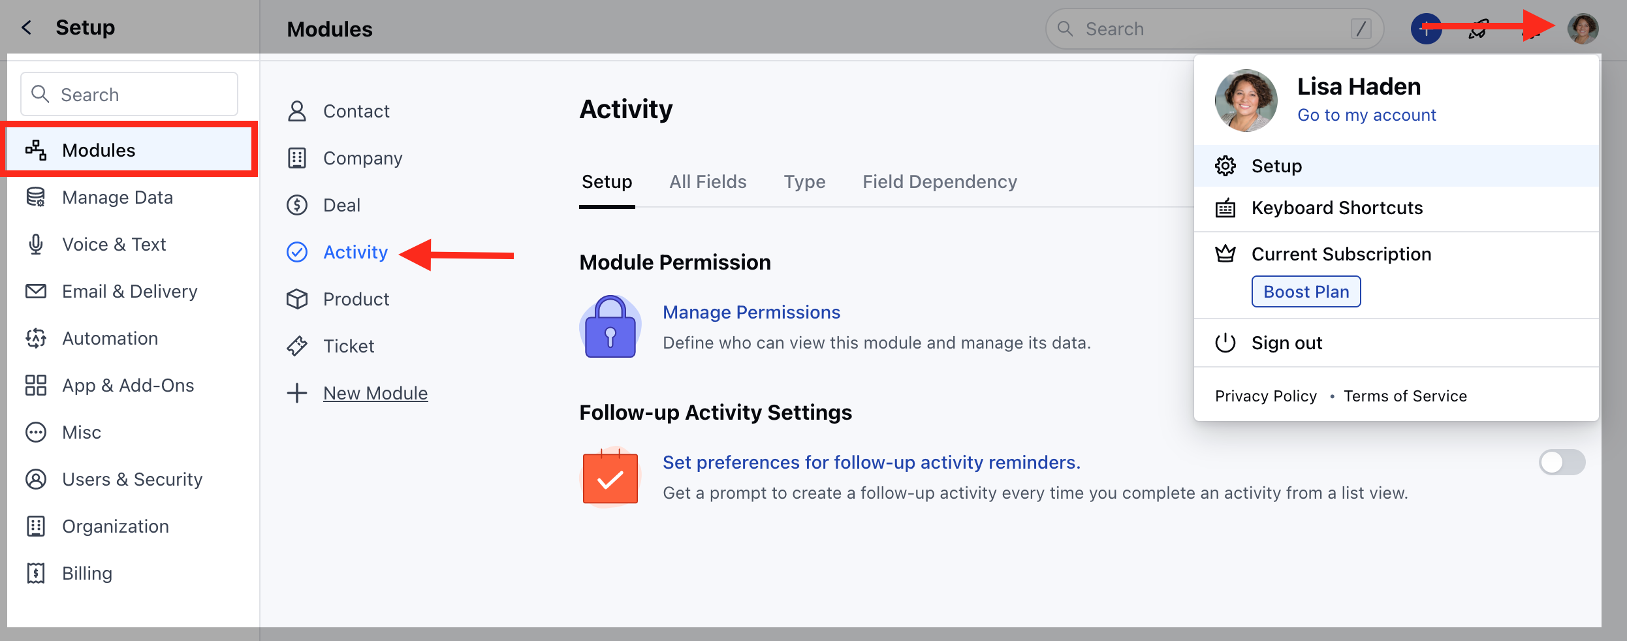The image size is (1627, 641).
Task: Click the New Module link
Action: click(375, 393)
